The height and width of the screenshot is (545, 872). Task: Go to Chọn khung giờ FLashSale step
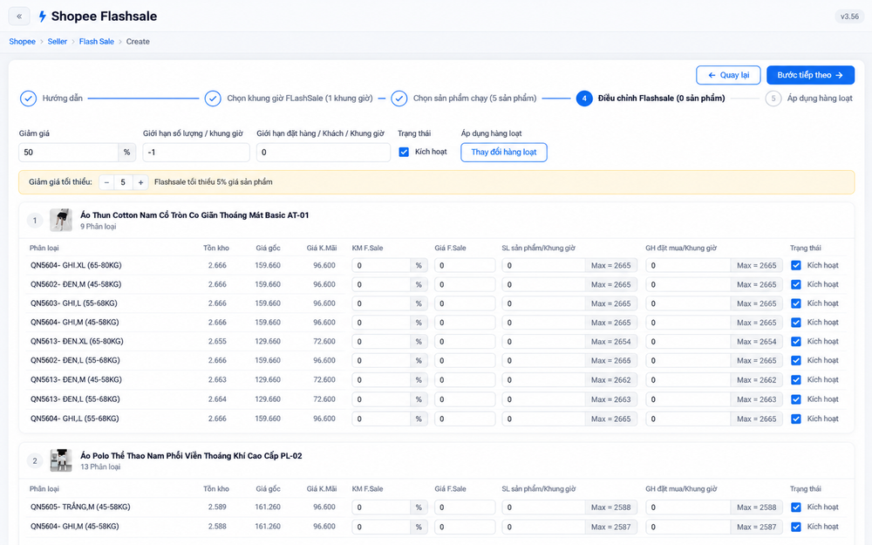(x=300, y=99)
